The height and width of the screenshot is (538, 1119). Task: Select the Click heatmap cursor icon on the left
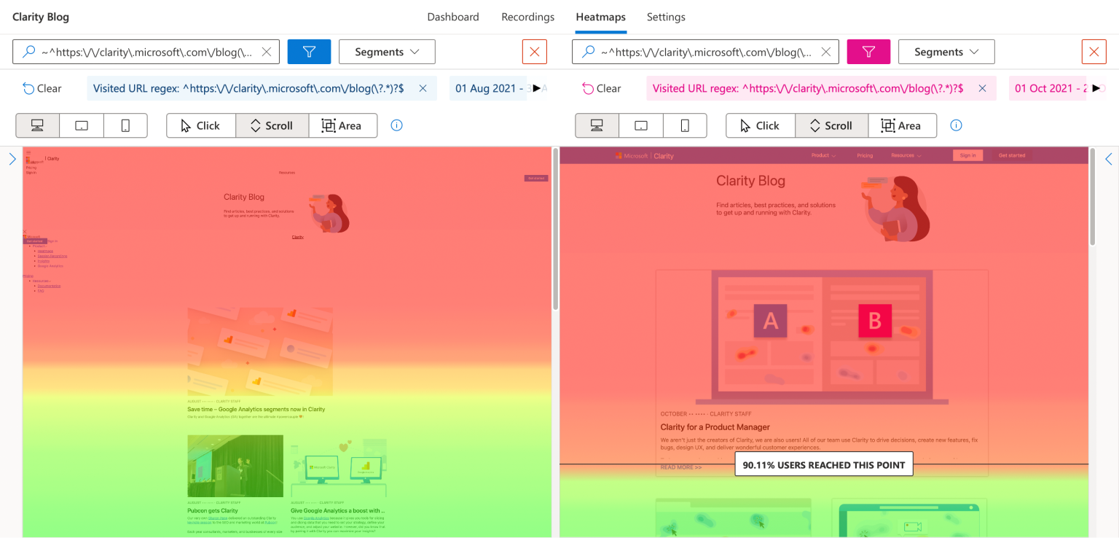pos(200,125)
